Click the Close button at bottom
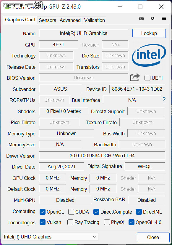 (153, 237)
